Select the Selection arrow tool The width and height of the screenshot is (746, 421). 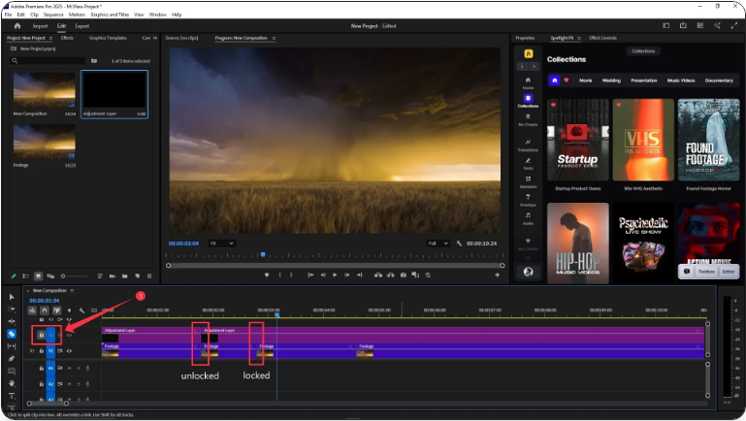click(x=12, y=296)
